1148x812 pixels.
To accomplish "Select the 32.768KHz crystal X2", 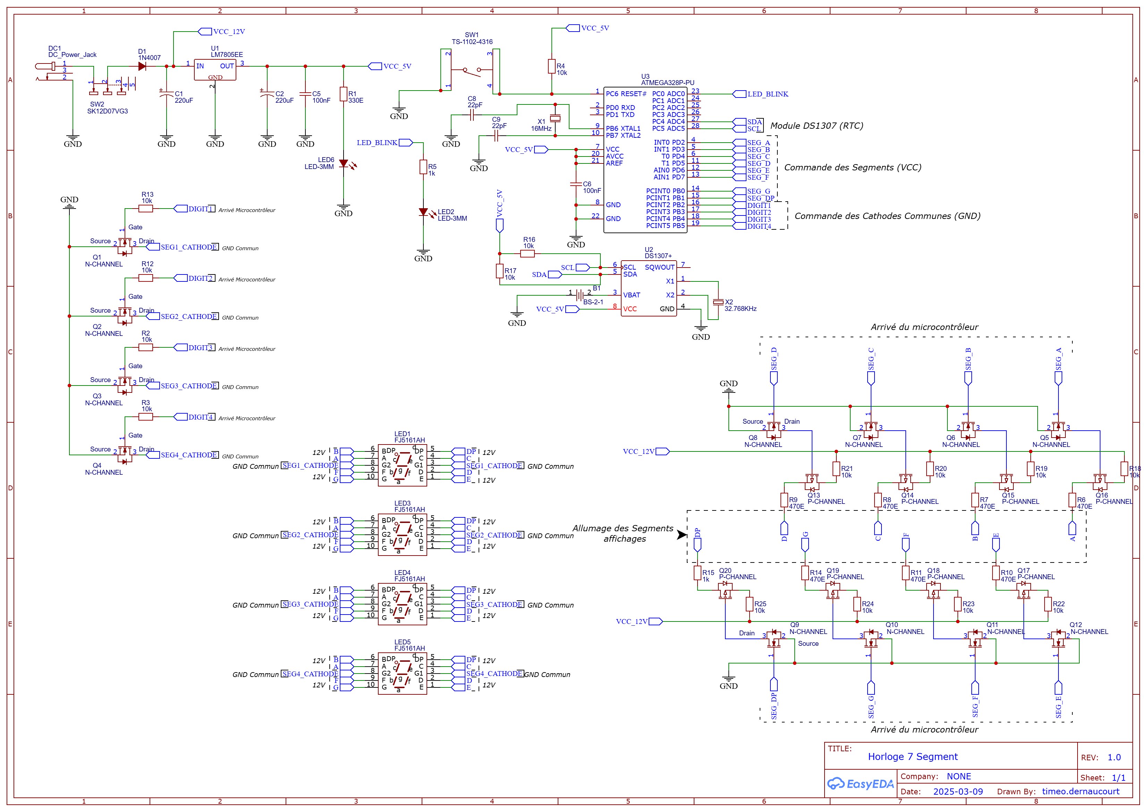I will 718,302.
